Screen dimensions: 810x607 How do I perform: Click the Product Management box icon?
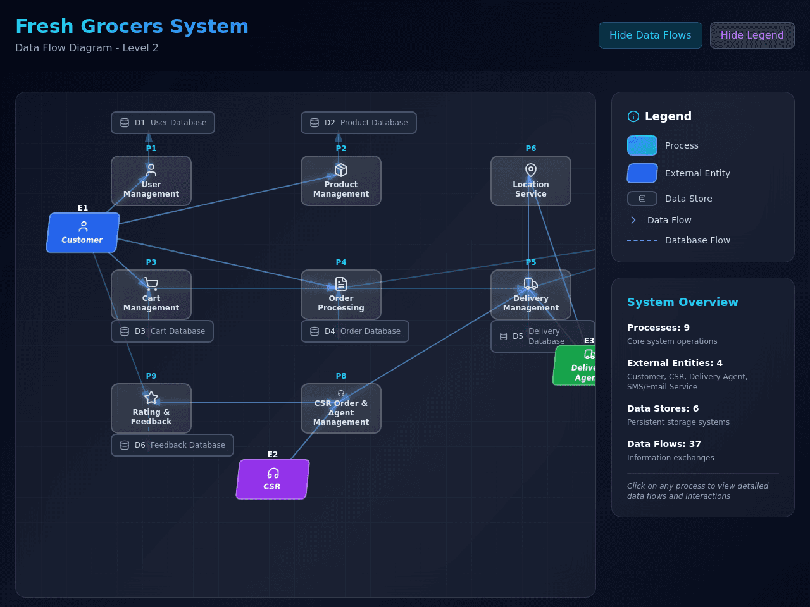pyautogui.click(x=341, y=170)
